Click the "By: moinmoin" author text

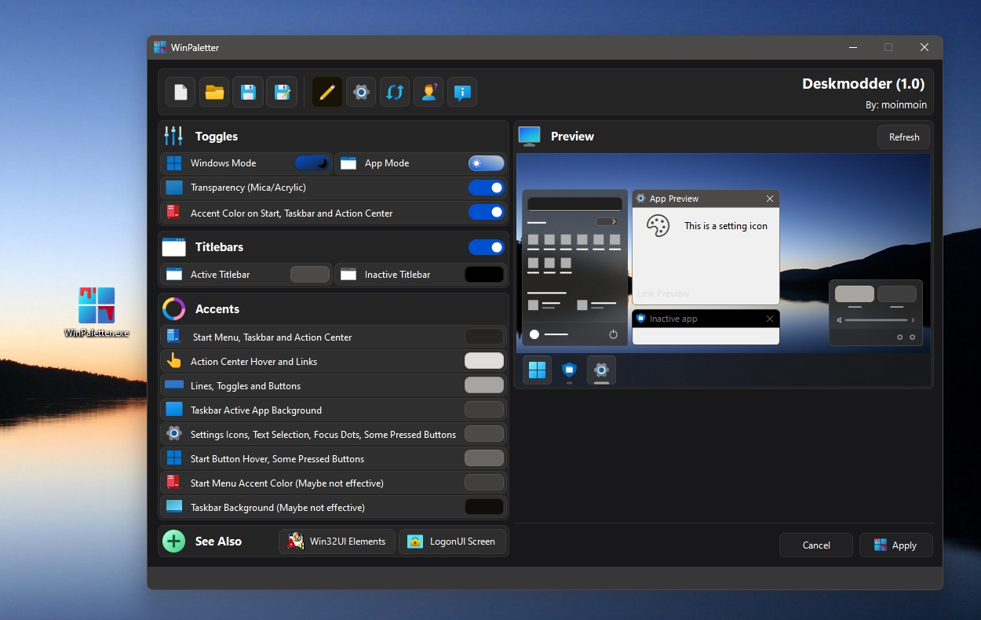coord(896,105)
